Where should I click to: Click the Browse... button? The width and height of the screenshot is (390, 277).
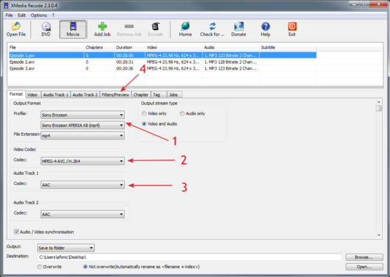click(364, 257)
